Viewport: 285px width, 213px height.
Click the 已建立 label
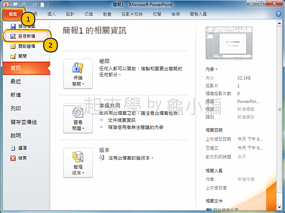click(212, 148)
